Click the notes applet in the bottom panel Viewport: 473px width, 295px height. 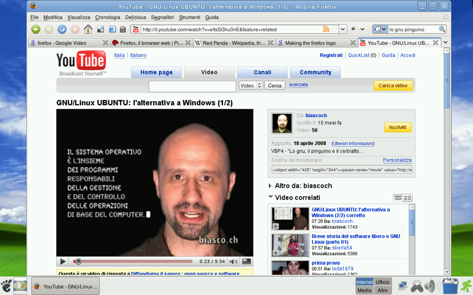tap(20, 286)
